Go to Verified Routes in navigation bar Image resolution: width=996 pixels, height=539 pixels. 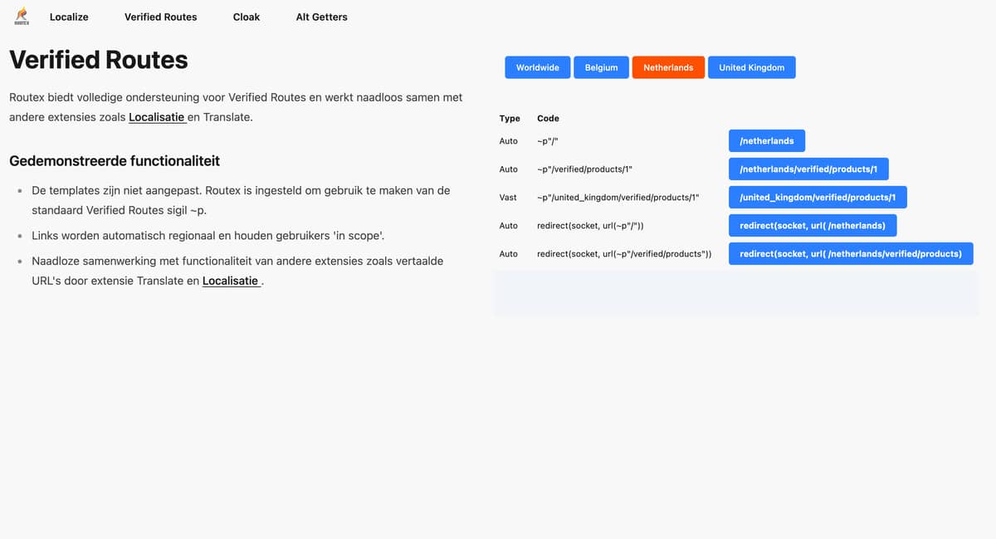160,17
